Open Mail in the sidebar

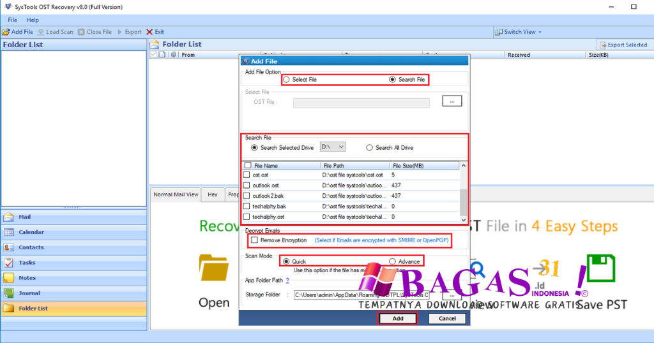coord(74,217)
